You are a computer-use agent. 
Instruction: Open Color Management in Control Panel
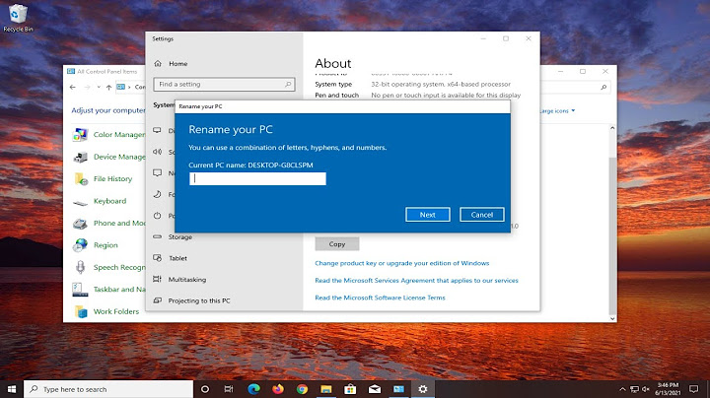pos(119,135)
